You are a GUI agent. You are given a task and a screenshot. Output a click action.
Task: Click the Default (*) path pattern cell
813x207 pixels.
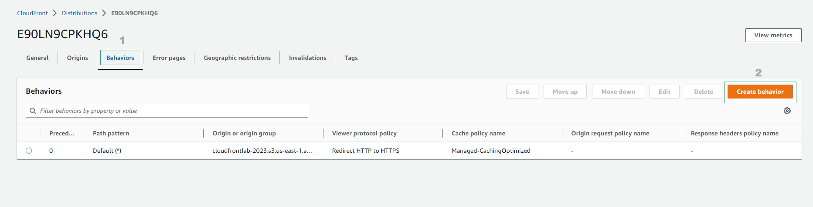107,151
